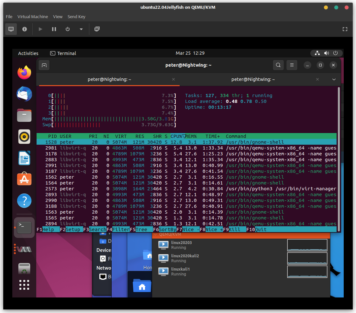
Task: Open the Send Key menu
Action: coord(76,17)
